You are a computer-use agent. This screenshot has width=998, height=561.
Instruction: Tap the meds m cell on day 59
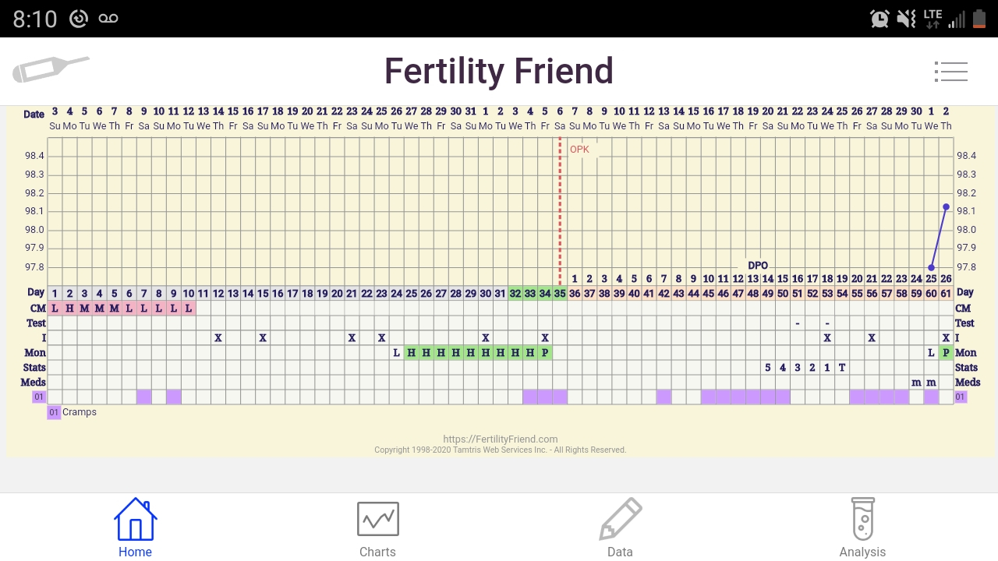(x=916, y=382)
